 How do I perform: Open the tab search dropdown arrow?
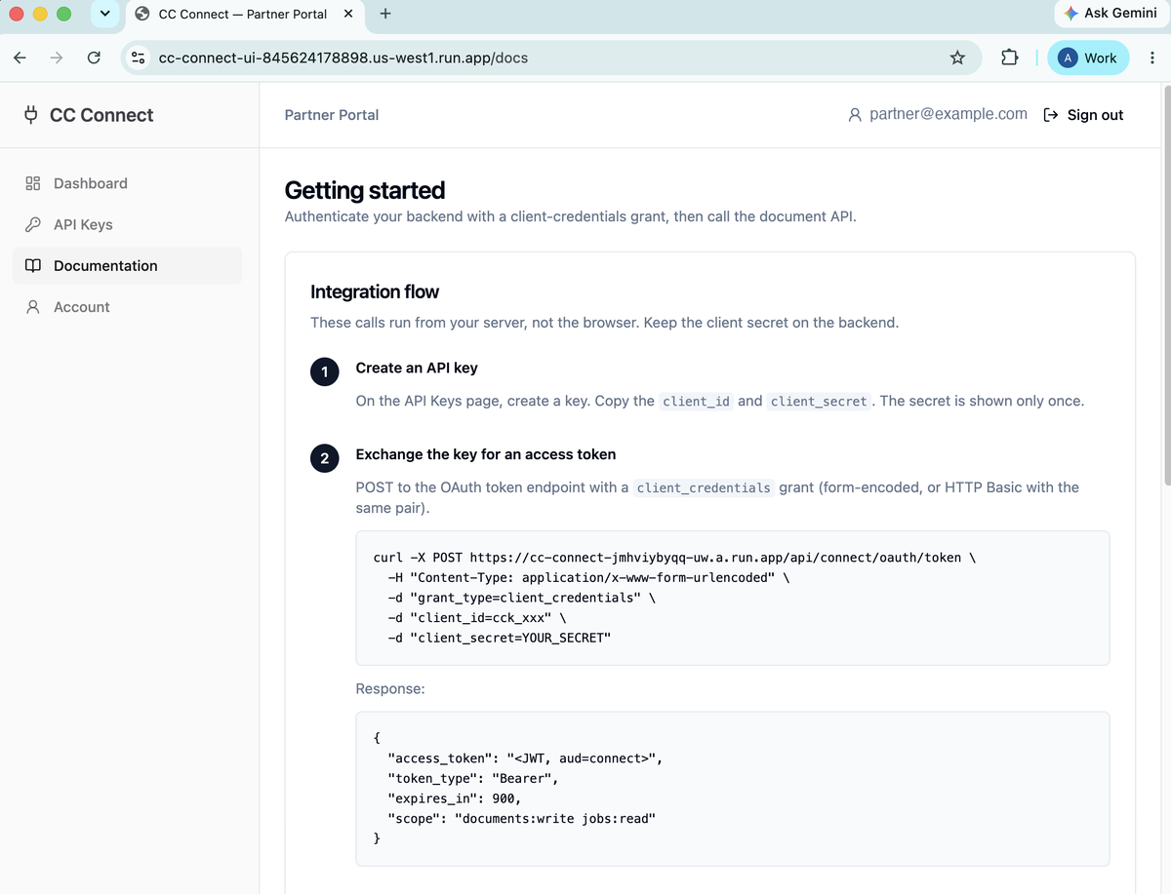coord(105,14)
